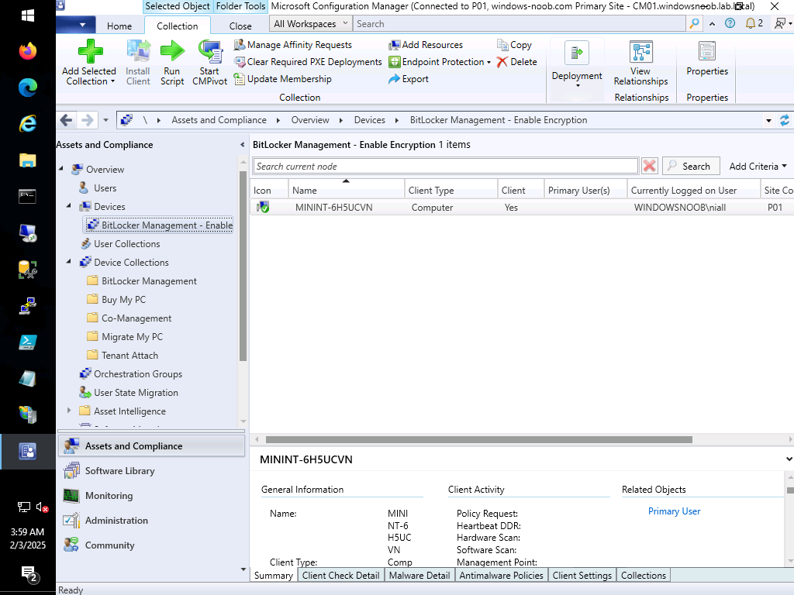
Task: Open the feedback person icon
Action: 782,23
